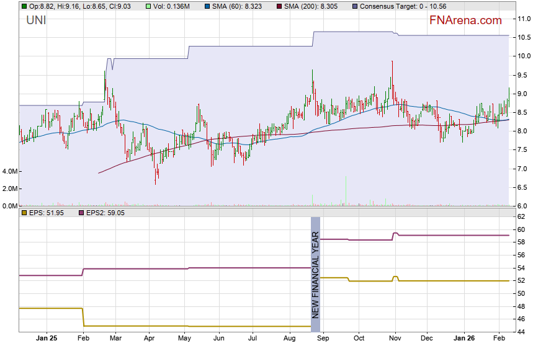Click the NEW FINANCIAL YEAR marker bar

(315, 274)
